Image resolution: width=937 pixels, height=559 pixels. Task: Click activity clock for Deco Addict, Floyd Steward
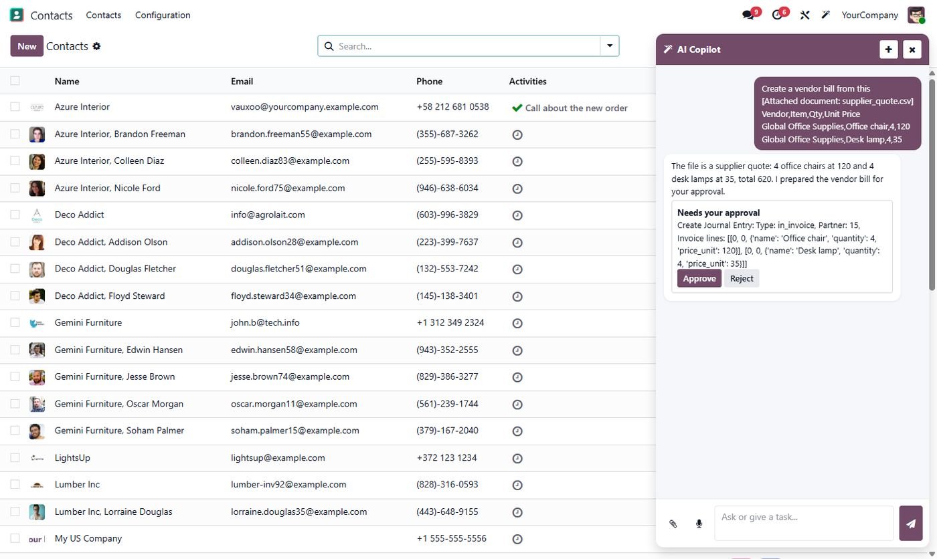click(517, 296)
